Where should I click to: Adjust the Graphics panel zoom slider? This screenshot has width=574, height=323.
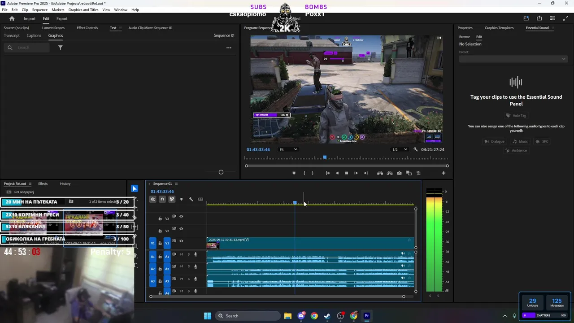click(x=221, y=172)
